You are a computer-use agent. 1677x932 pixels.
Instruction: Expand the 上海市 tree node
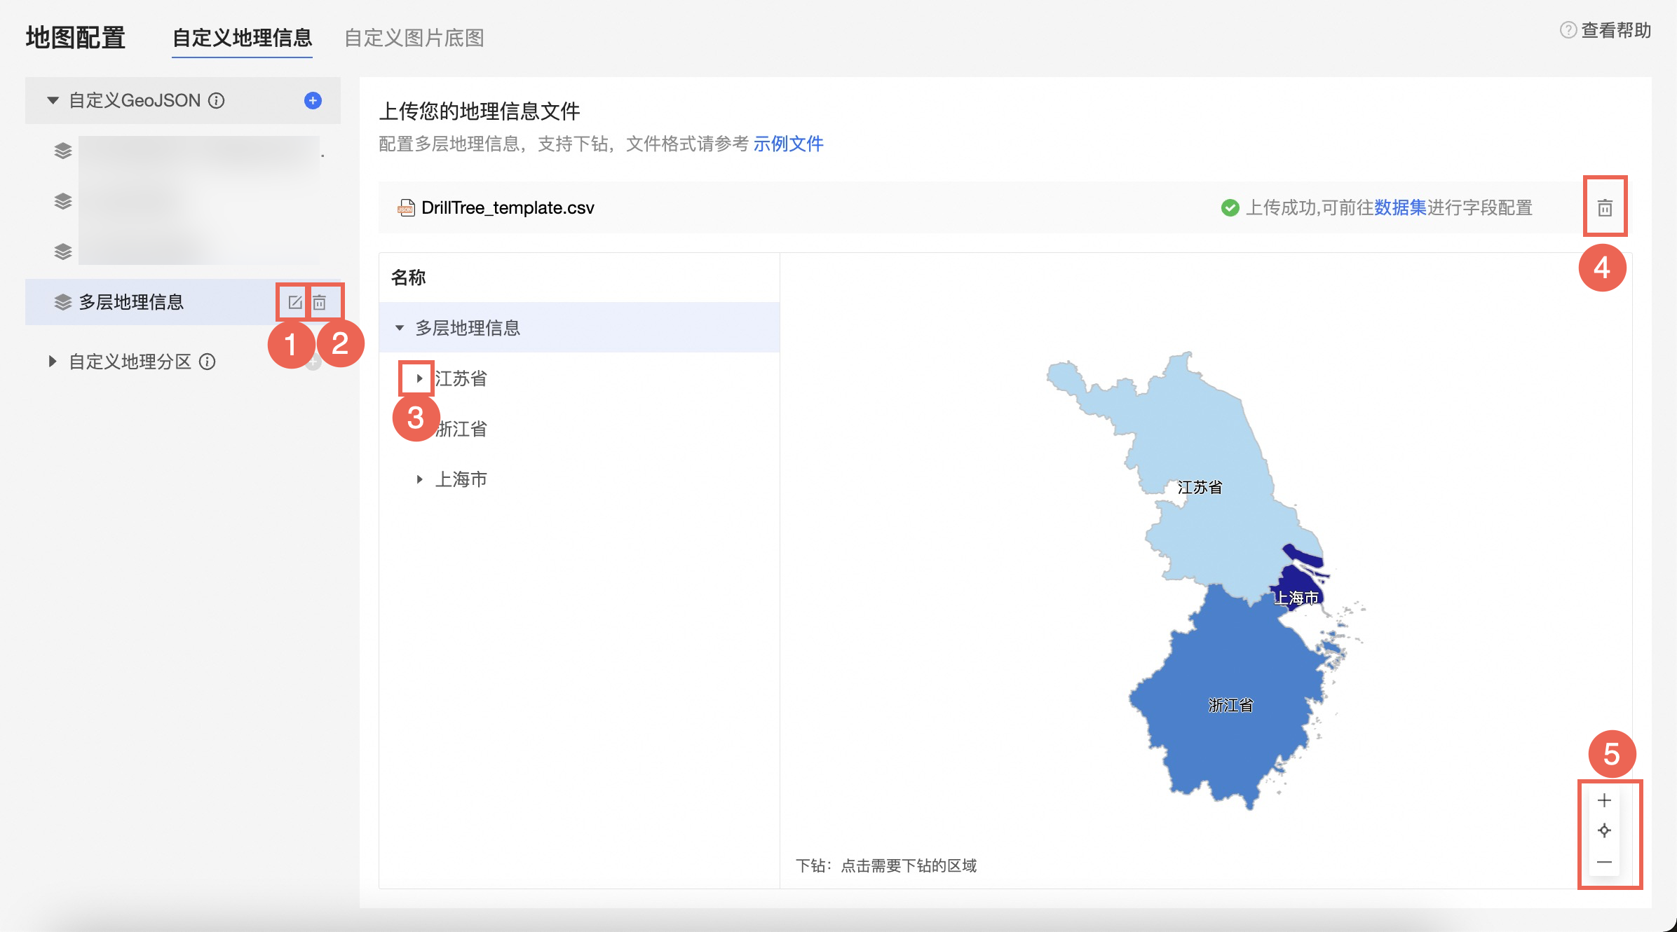point(419,479)
